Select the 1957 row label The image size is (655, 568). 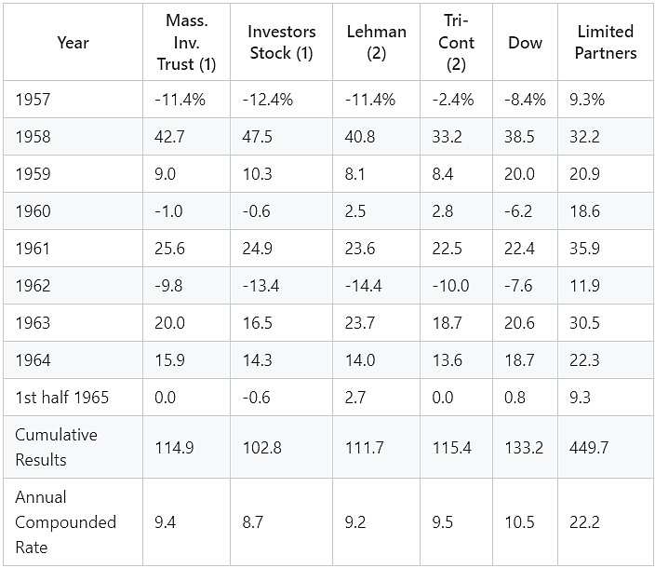[36, 100]
